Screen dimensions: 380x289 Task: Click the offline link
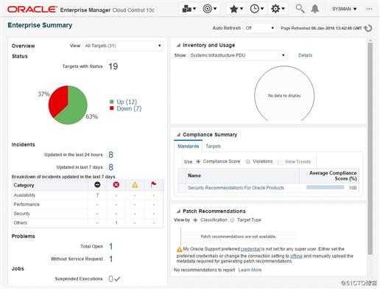[296, 256]
